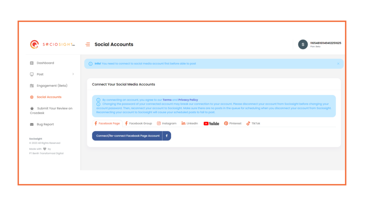Switch to Facebook Group tab
367x206 pixels.
tap(138, 123)
